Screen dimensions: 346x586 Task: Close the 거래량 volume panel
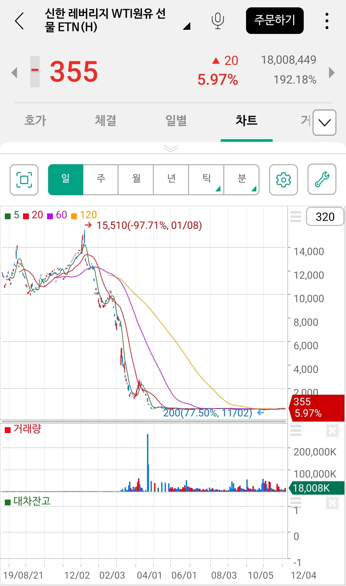point(332,431)
